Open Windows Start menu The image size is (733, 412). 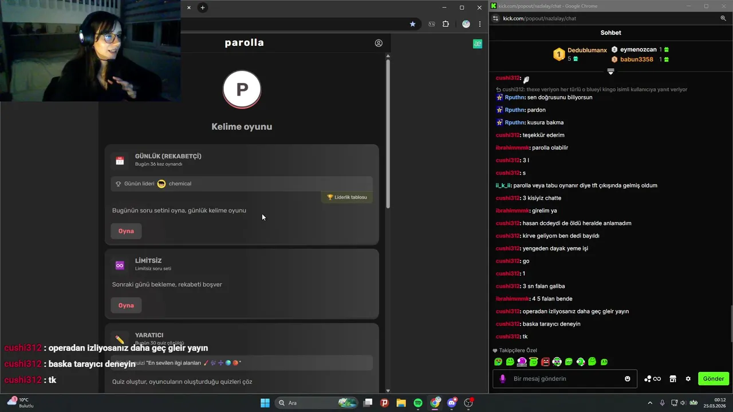pyautogui.click(x=265, y=403)
